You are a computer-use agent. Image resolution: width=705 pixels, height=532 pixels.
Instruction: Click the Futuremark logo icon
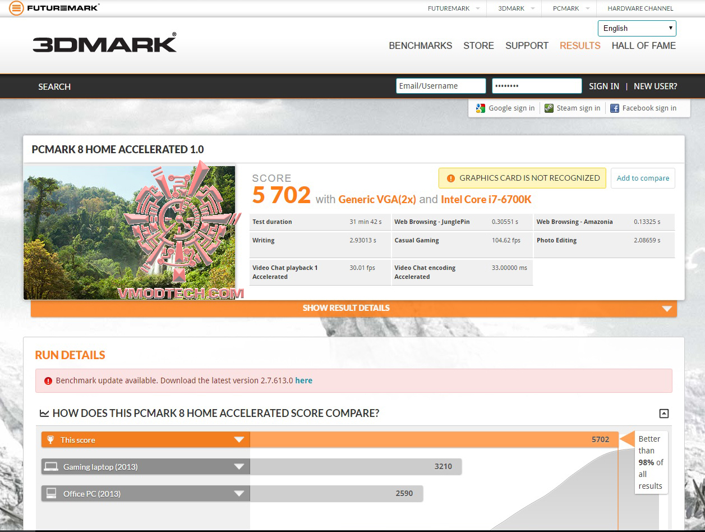point(16,8)
